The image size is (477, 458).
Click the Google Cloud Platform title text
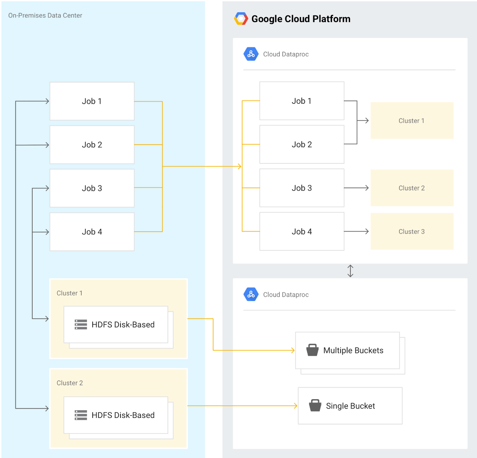(x=301, y=19)
